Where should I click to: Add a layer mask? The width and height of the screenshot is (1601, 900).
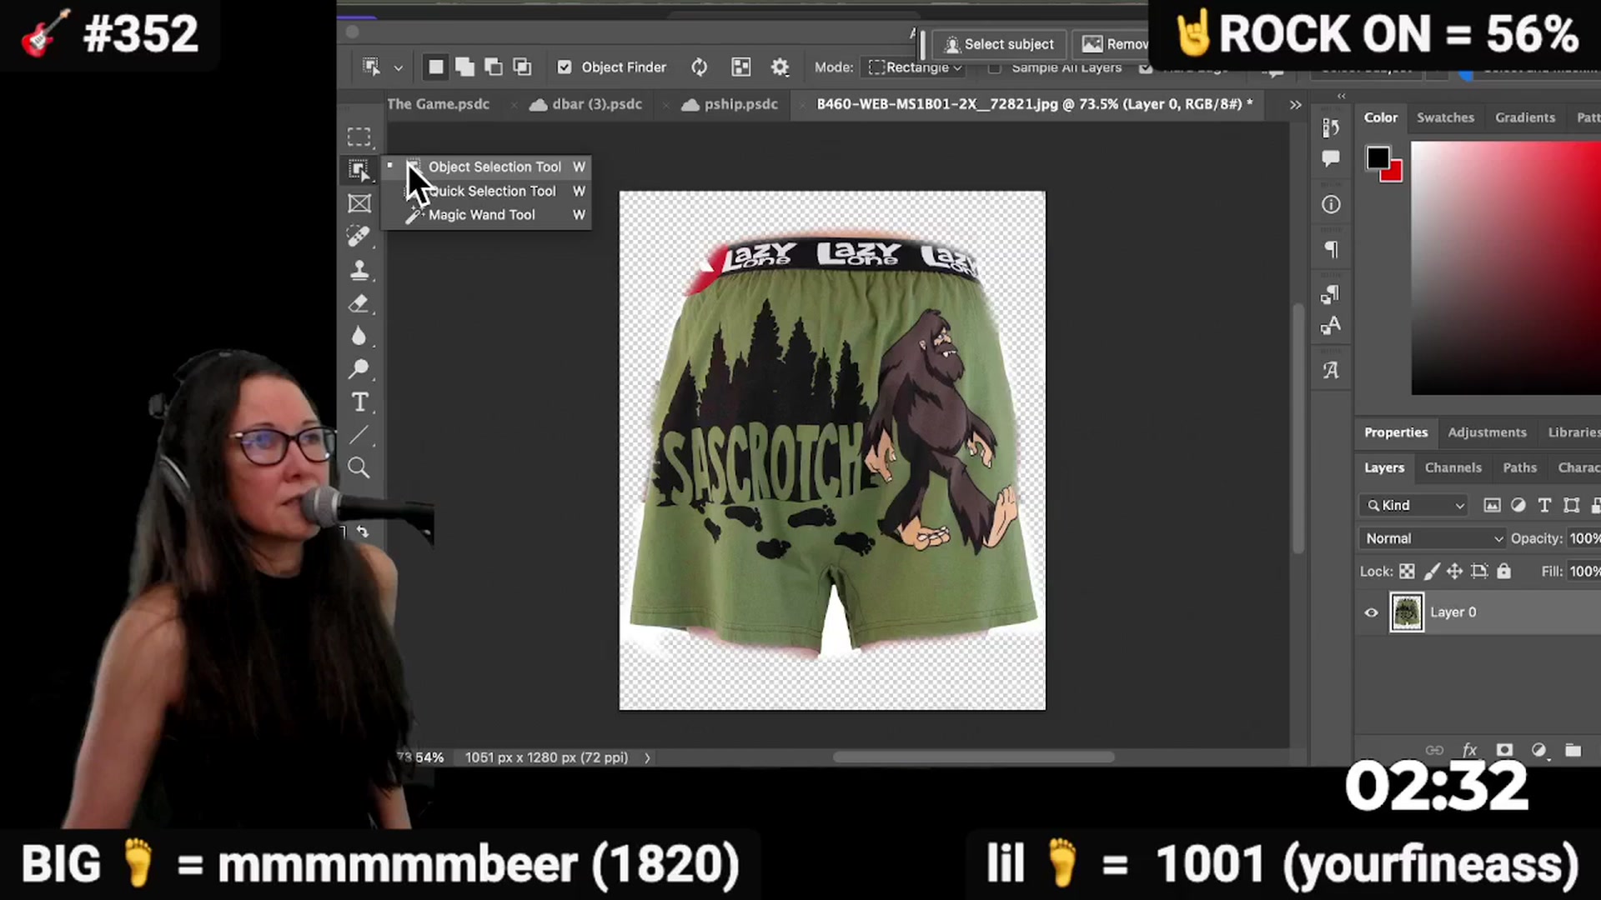point(1504,750)
